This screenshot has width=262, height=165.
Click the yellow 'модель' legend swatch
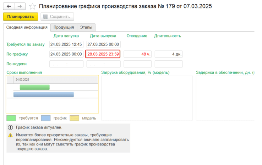click(74, 118)
